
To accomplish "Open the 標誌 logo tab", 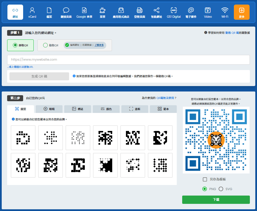I will [x=77, y=109].
